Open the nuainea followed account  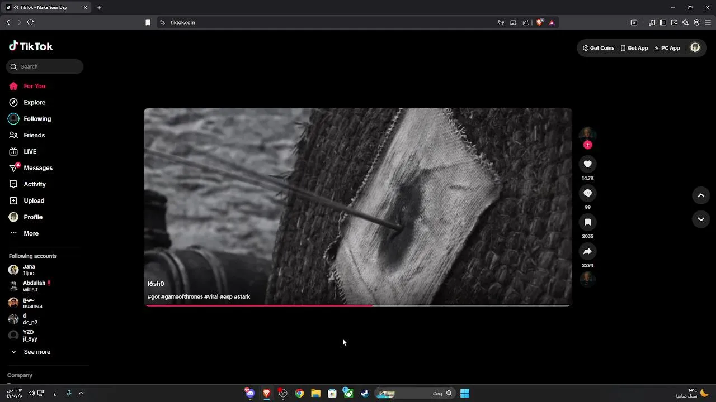[x=26, y=303]
